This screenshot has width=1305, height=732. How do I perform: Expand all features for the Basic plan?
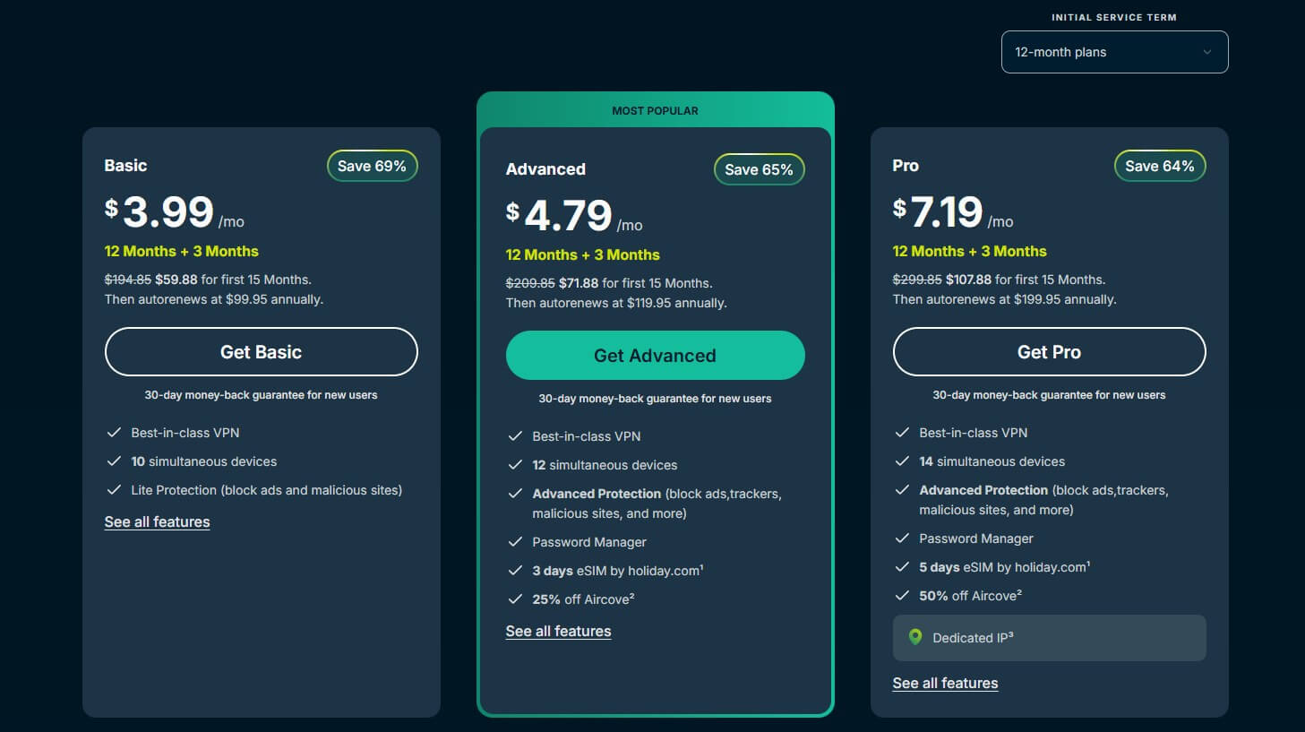[x=157, y=521]
